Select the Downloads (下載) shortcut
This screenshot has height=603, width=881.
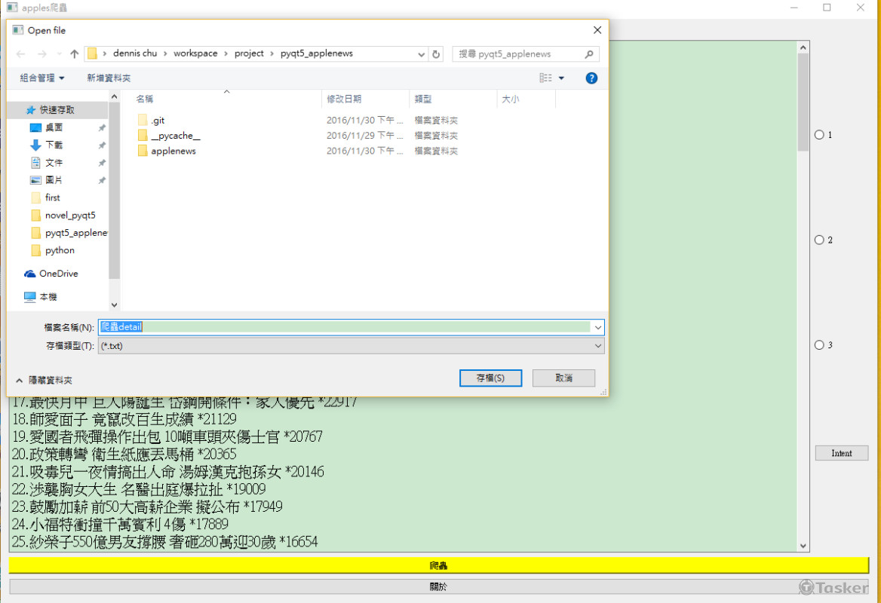tap(54, 145)
